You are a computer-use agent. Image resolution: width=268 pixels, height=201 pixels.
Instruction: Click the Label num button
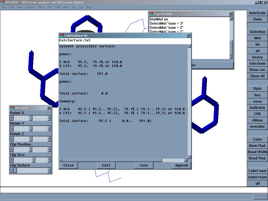257,171
